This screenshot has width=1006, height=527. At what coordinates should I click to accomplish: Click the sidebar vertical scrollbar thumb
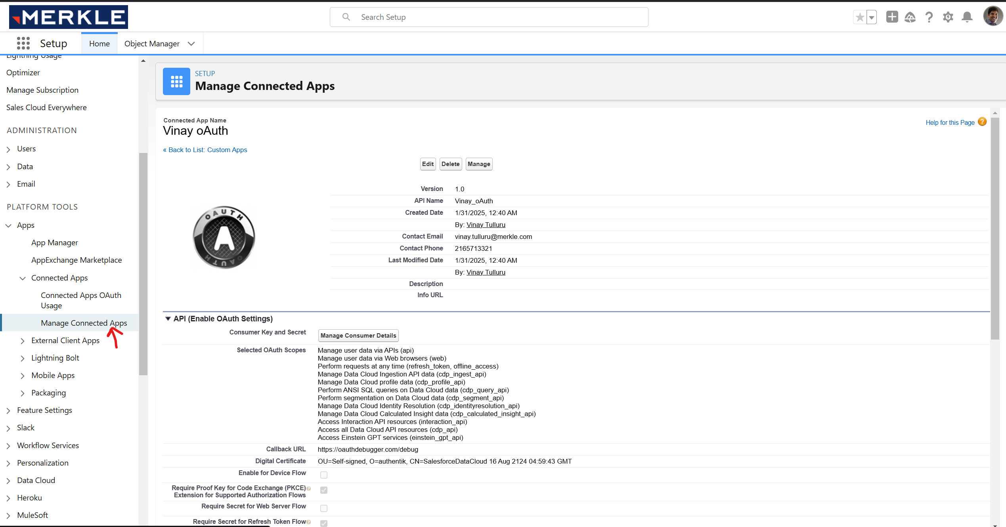(143, 263)
